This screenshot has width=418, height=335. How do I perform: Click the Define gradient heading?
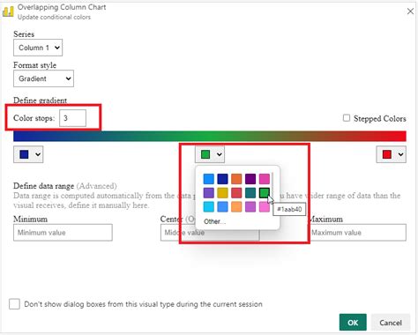point(41,100)
